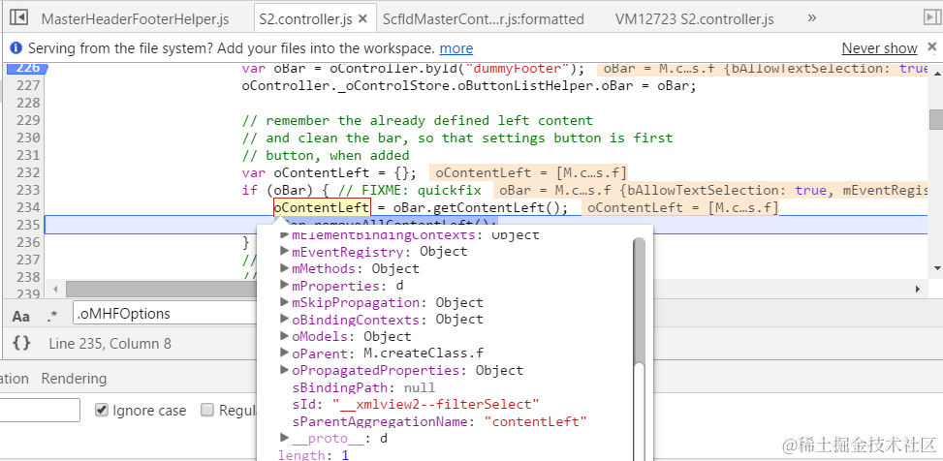
Task: Click the search input in the bottom drawer
Action: [40, 410]
